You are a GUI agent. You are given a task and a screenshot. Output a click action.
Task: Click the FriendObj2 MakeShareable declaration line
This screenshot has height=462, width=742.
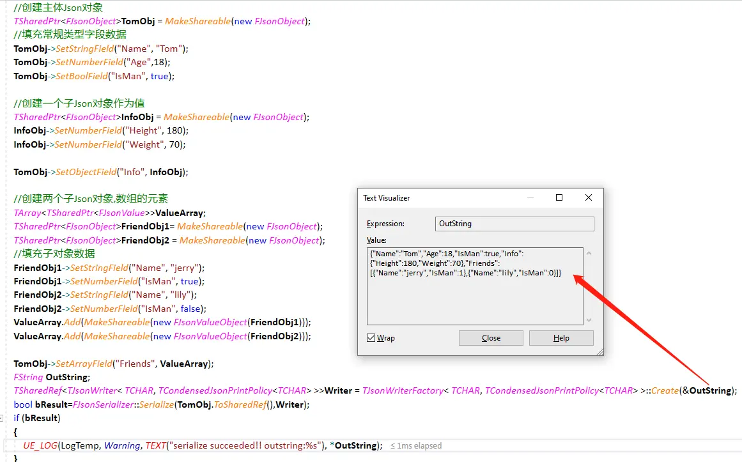169,240
